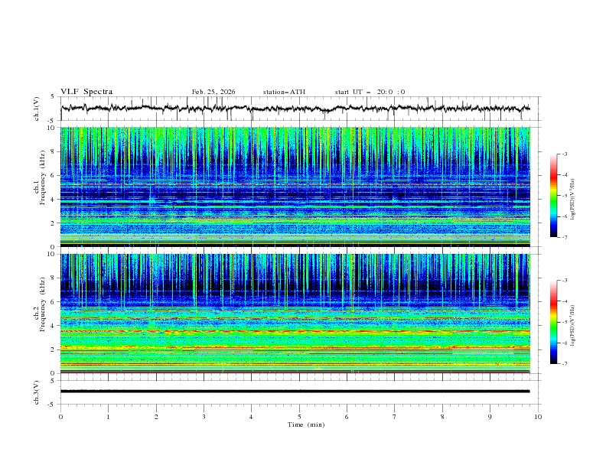Screen dimensions: 606x468
Task: Click the time axis tick label "3"
Action: point(204,417)
